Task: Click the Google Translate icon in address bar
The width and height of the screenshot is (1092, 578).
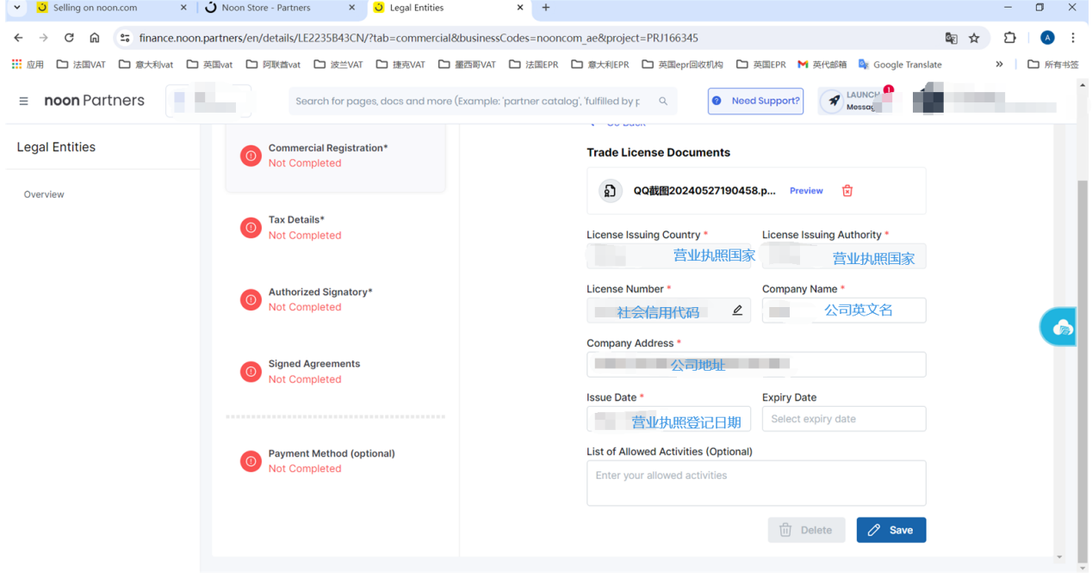Action: click(951, 38)
